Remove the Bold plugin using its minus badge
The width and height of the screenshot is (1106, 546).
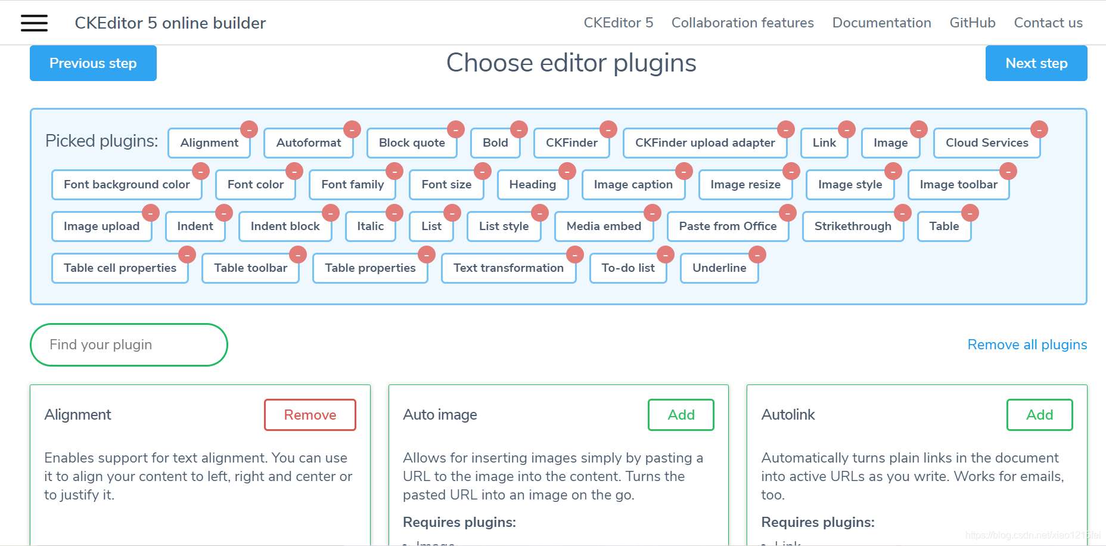pos(519,129)
